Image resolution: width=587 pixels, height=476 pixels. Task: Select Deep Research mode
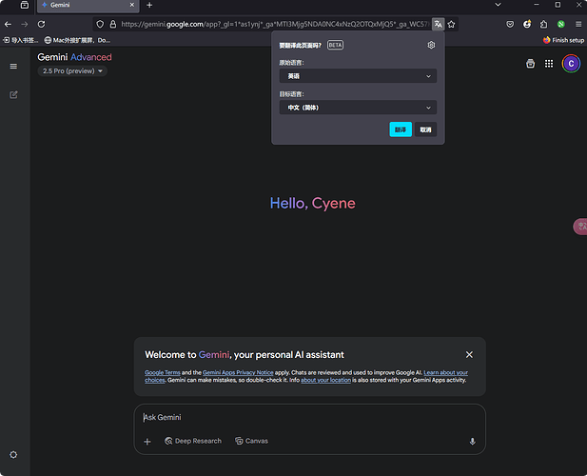[x=193, y=441]
